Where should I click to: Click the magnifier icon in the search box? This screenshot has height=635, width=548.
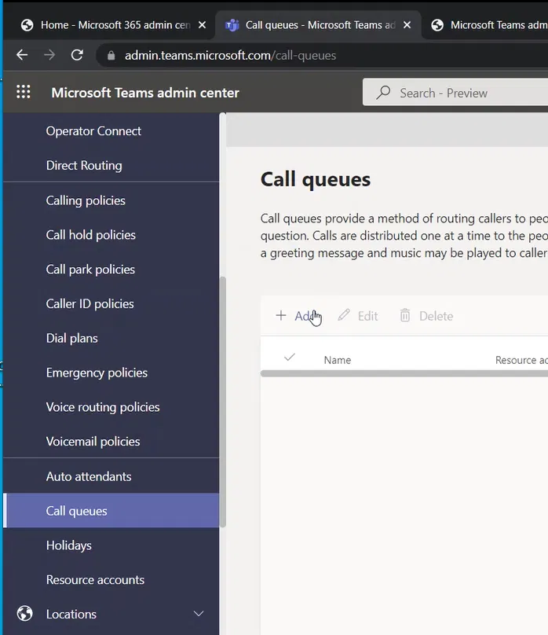(383, 93)
